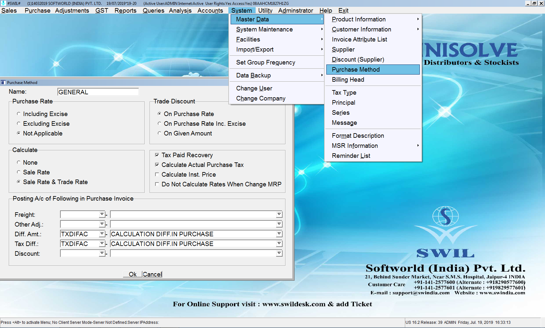The image size is (545, 328).
Task: Open the Accounts menu
Action: (x=210, y=11)
